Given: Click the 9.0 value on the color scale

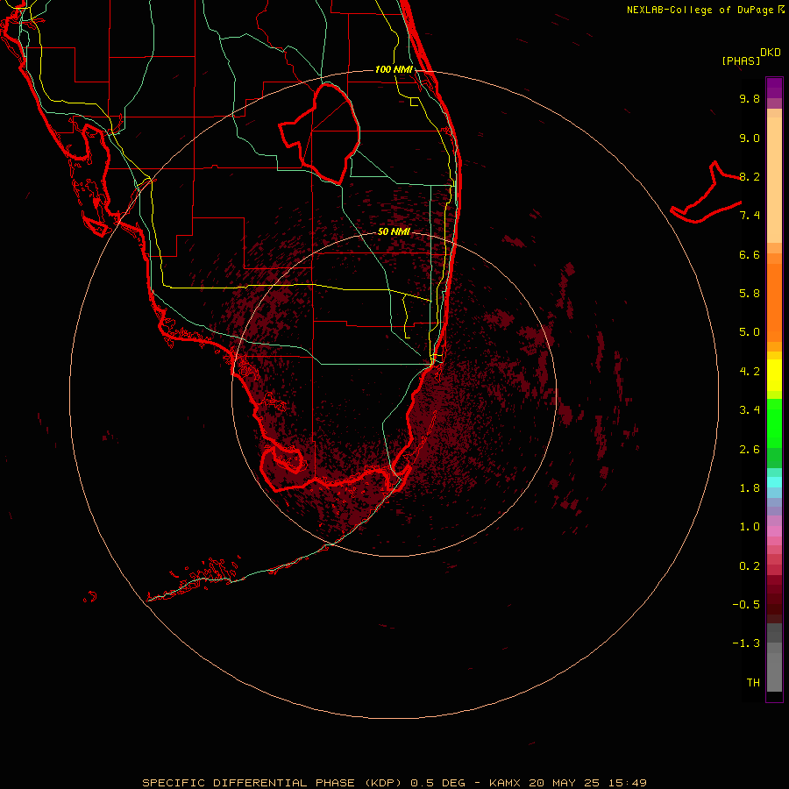Looking at the screenshot, I should 750,138.
